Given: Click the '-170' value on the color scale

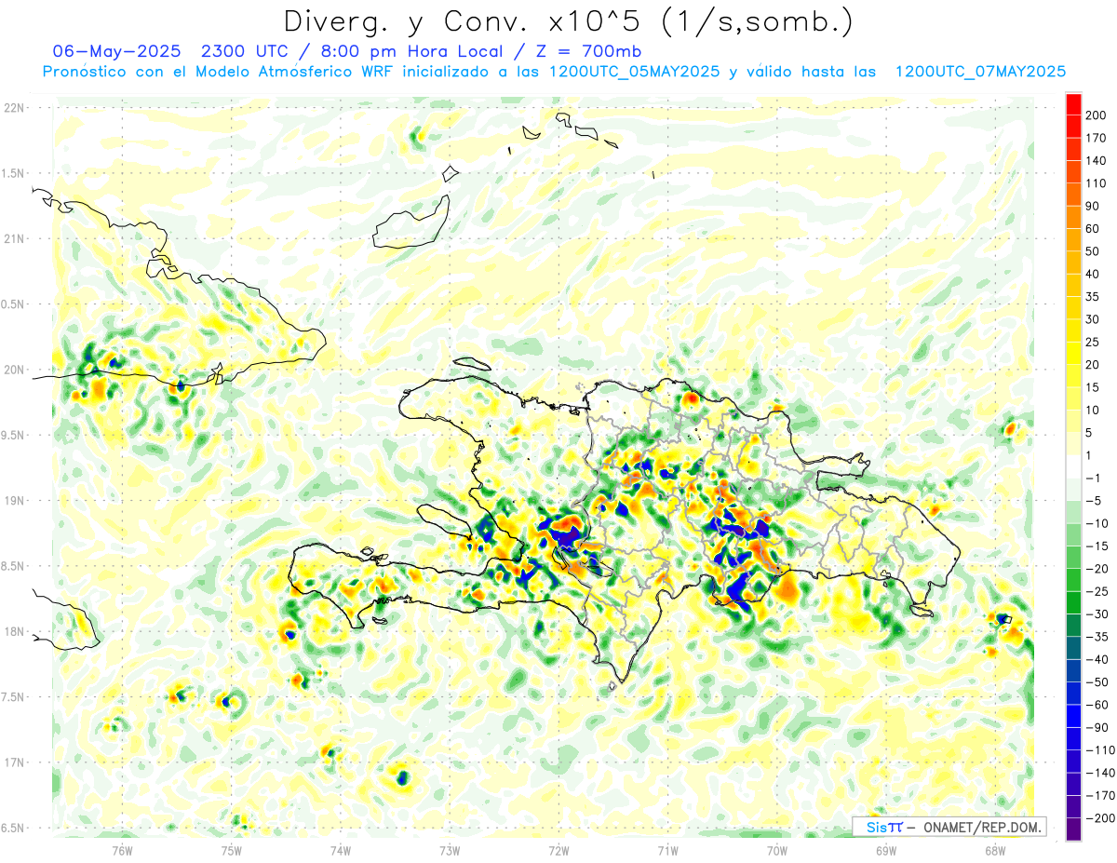Looking at the screenshot, I should point(1099,795).
